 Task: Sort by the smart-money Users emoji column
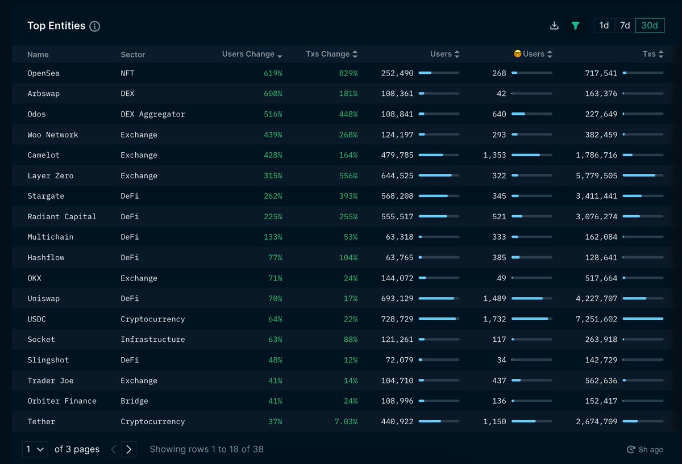tap(533, 54)
